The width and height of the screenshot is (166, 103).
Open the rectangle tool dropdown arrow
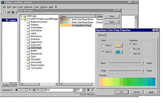(x=30, y=90)
